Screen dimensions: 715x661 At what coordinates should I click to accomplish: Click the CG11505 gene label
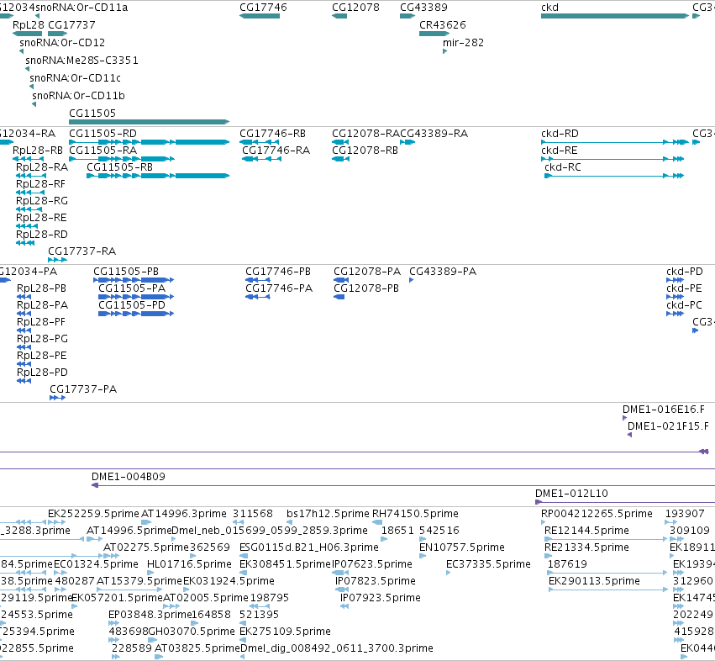coord(92,114)
